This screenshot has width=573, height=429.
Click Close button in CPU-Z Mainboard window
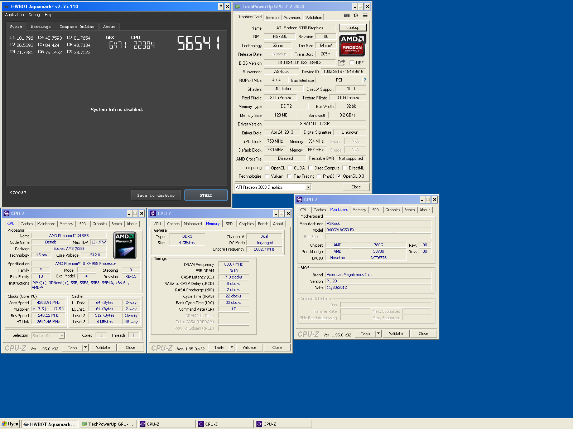pyautogui.click(x=423, y=334)
